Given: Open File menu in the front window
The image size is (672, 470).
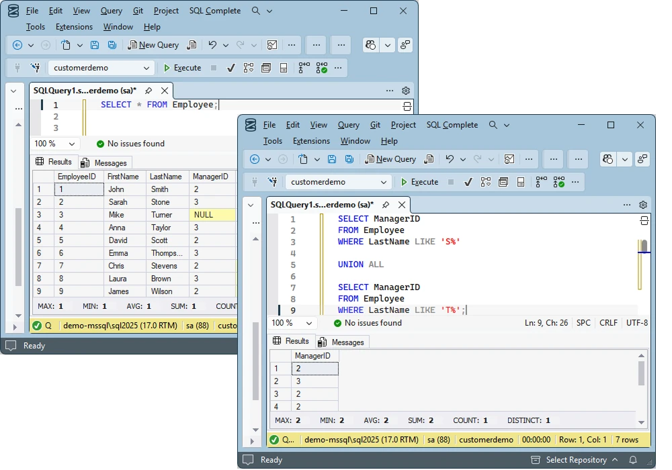Looking at the screenshot, I should [269, 125].
